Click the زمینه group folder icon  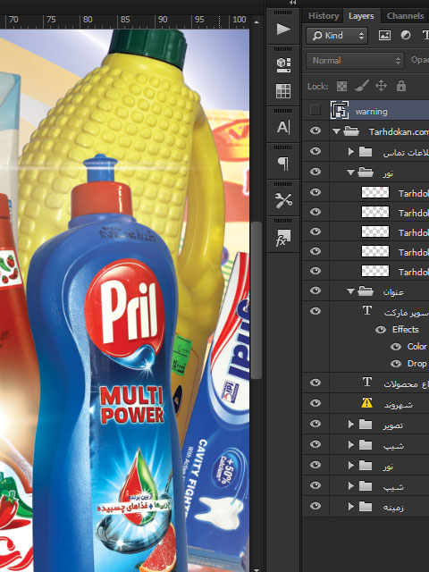366,507
